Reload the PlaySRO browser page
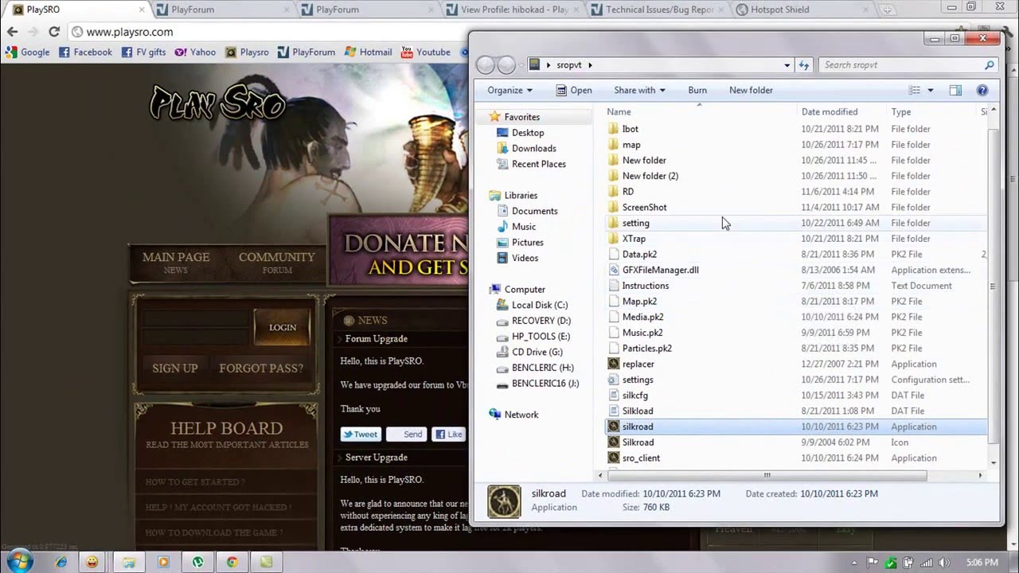 pyautogui.click(x=54, y=32)
